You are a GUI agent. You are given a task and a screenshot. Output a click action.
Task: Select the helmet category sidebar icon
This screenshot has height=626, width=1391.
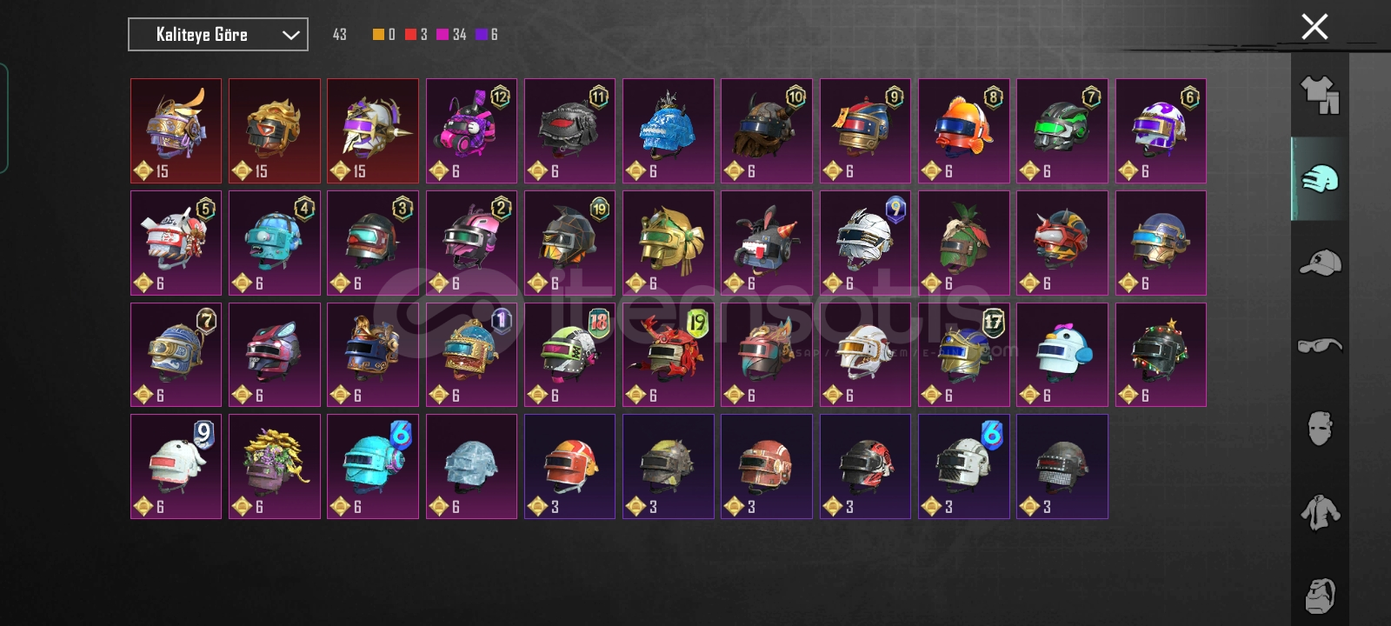(x=1320, y=178)
